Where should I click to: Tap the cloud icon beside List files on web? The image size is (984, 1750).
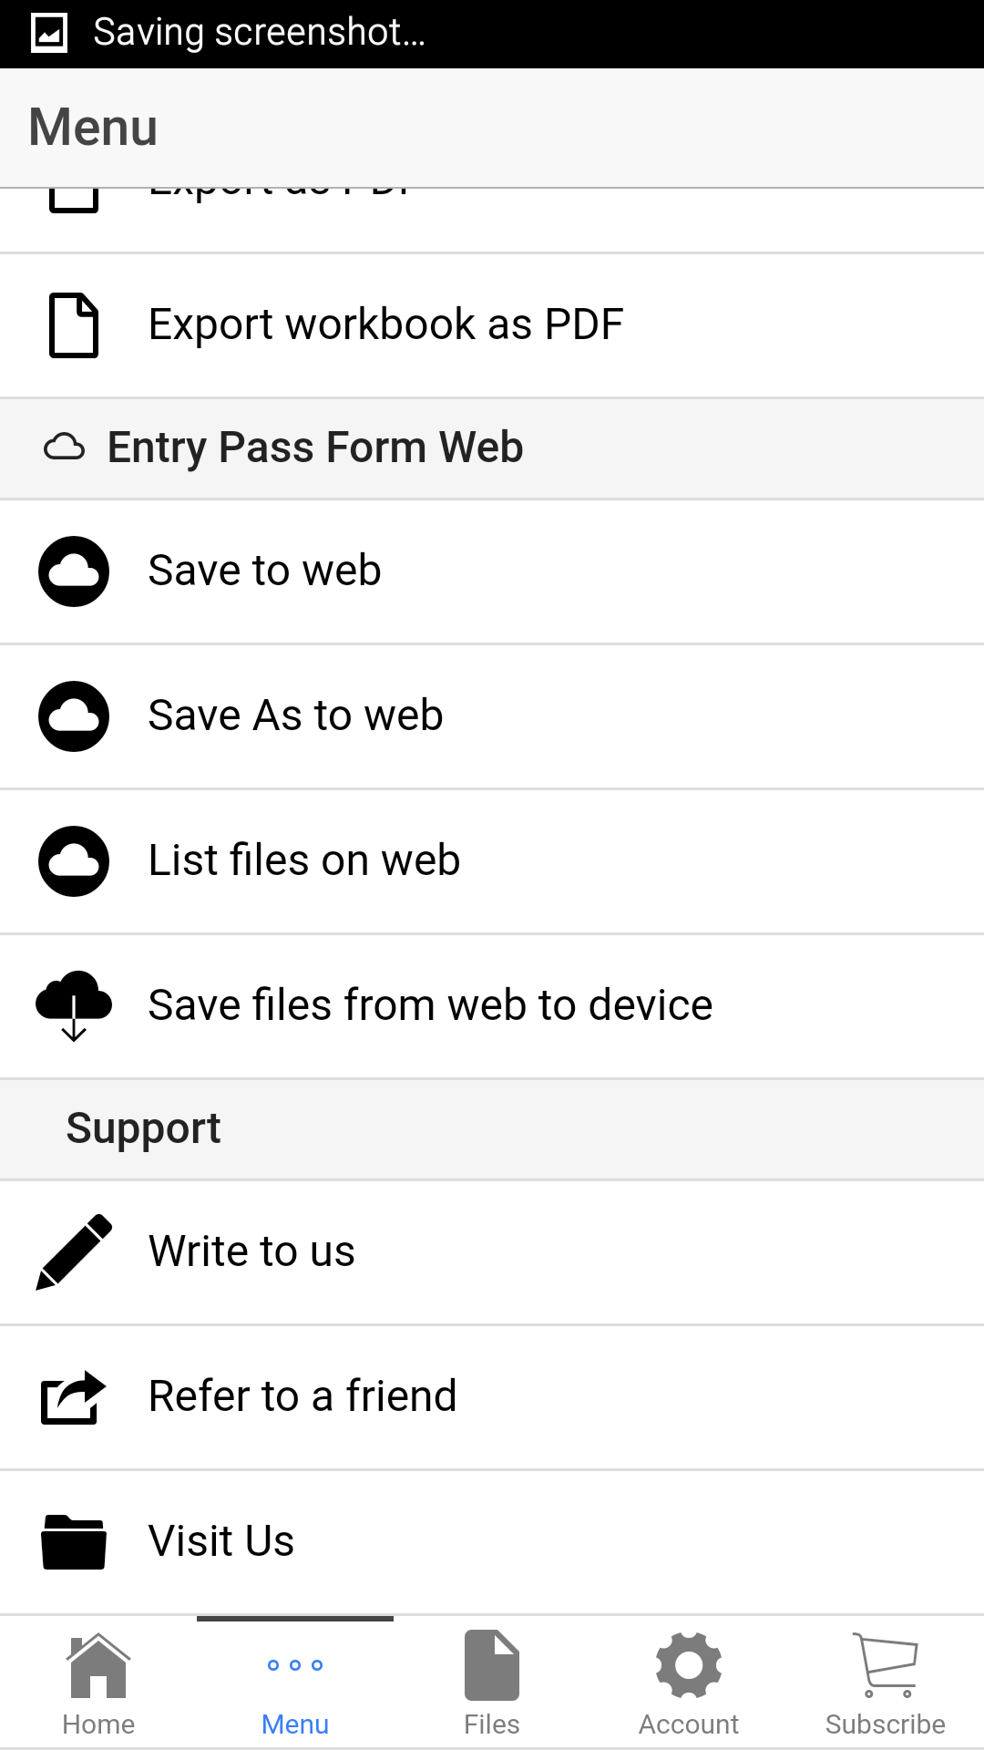coord(74,861)
